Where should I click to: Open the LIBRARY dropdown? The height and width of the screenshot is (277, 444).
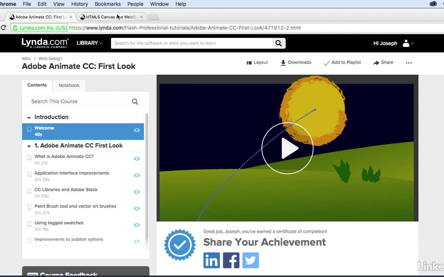point(89,43)
